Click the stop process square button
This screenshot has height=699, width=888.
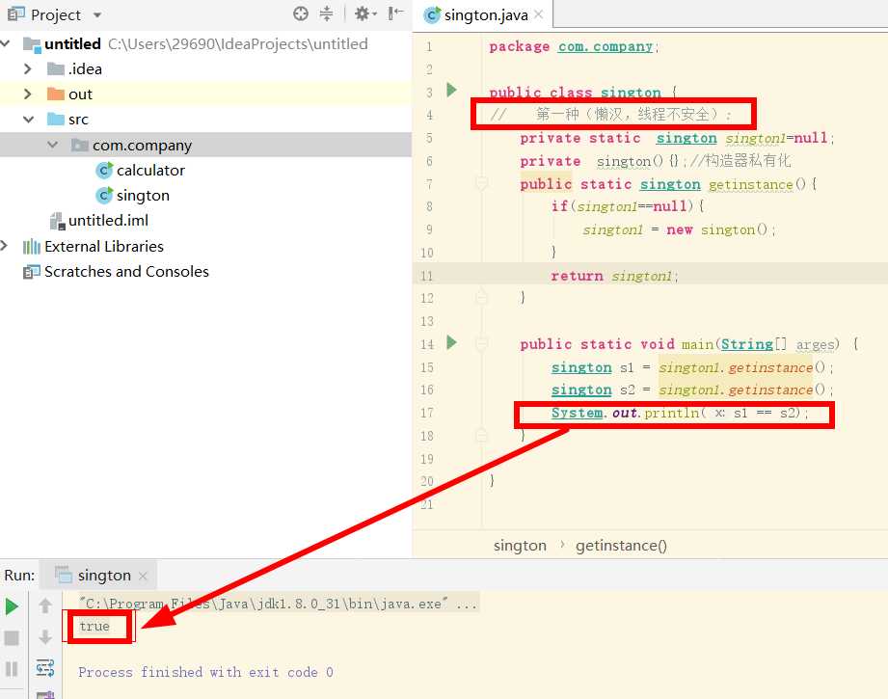click(x=12, y=638)
